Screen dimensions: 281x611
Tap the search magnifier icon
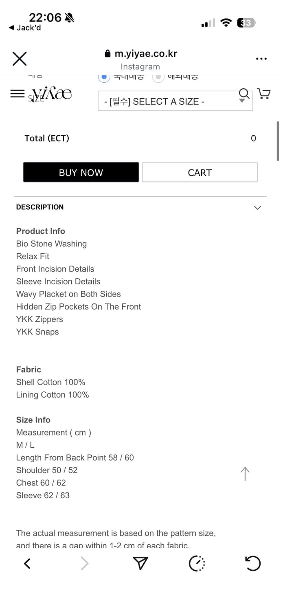[244, 93]
